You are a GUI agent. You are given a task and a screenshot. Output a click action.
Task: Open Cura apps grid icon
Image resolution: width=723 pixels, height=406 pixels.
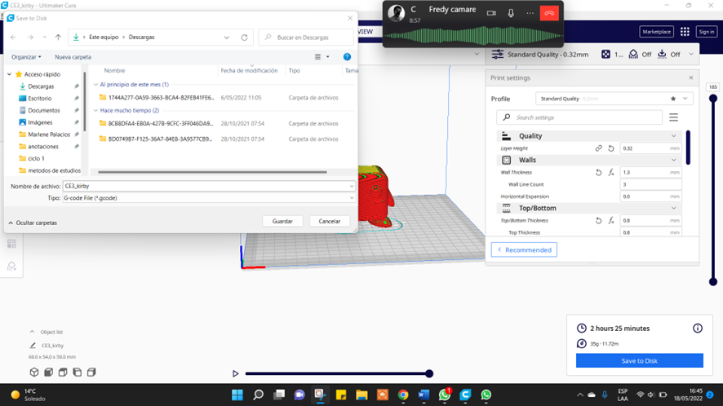click(x=685, y=32)
